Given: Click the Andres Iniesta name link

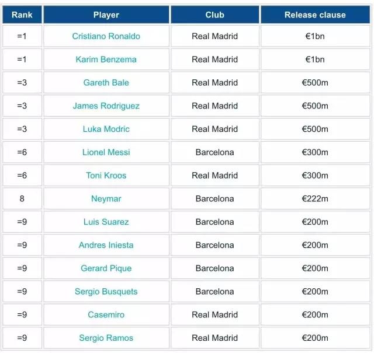Looking at the screenshot, I should tap(106, 245).
